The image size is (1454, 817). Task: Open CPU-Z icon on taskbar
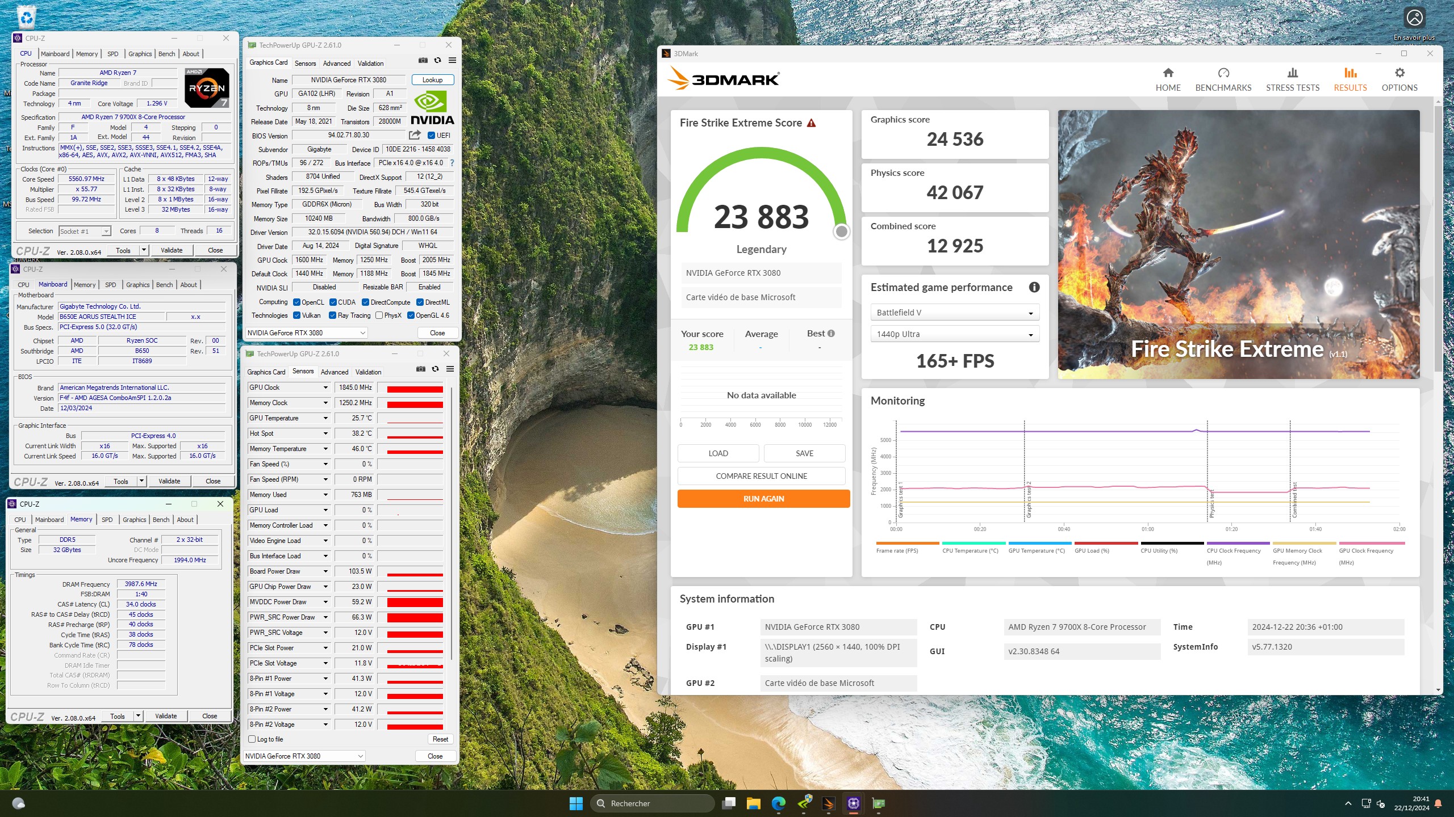coord(854,803)
